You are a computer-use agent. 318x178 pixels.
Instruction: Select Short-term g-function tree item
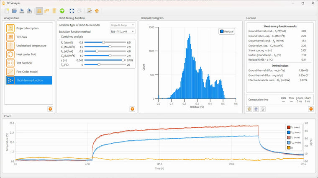[29, 80]
